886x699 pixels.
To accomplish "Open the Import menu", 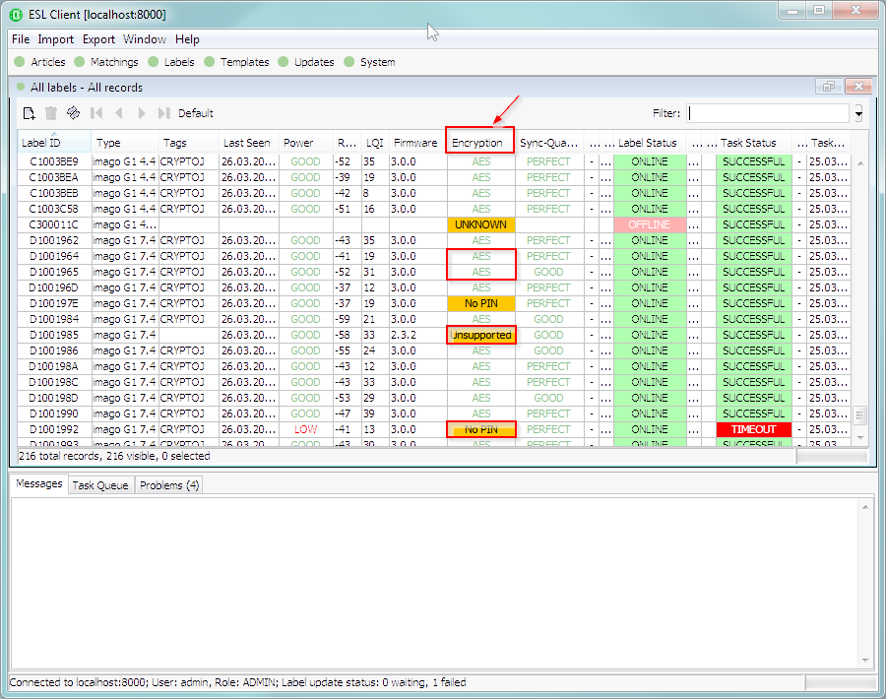I will coord(55,39).
